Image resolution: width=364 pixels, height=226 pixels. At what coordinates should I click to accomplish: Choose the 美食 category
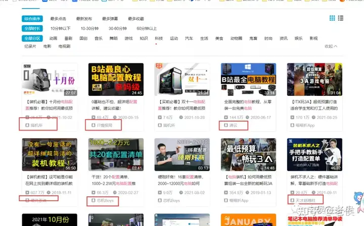[219, 38]
